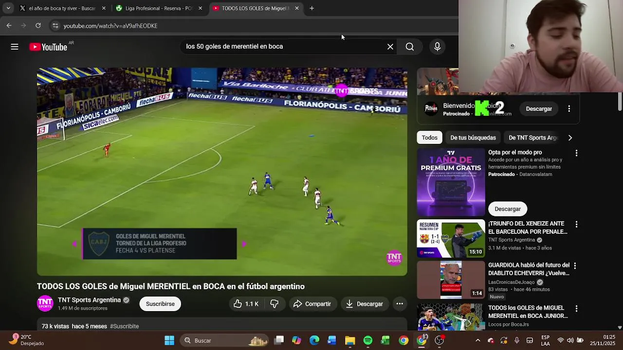The image size is (623, 350).
Task: Subscribe with the Suscribirse button
Action: [160, 304]
